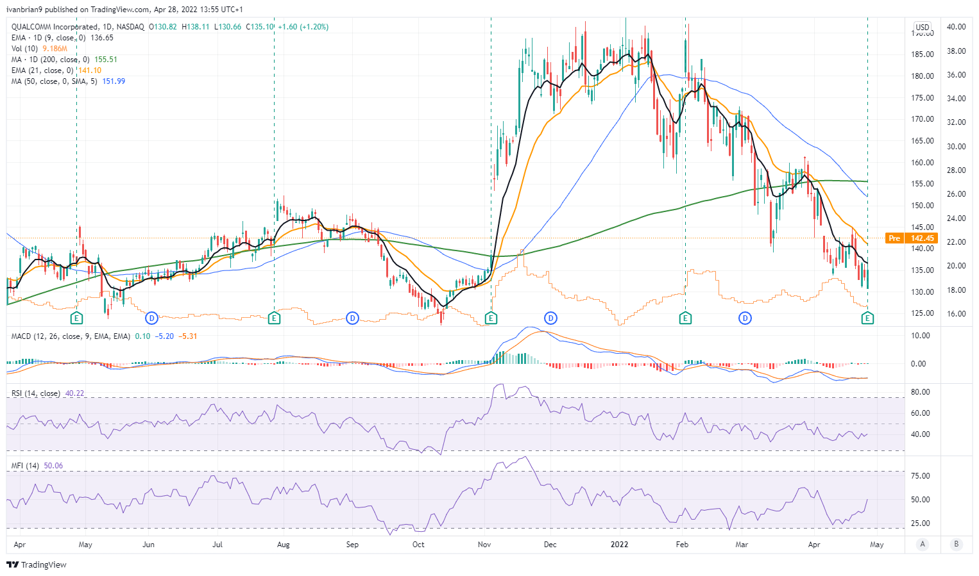This screenshot has height=576, width=979.
Task: Toggle the A auto-scale button
Action: [x=923, y=545]
